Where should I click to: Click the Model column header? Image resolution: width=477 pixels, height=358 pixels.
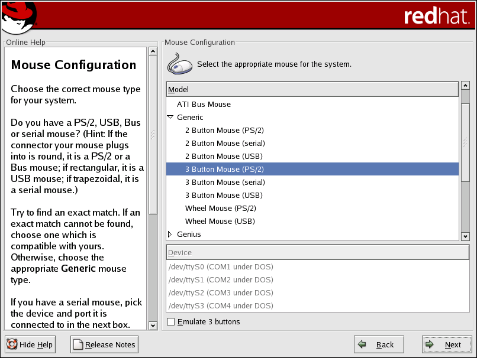click(312, 89)
